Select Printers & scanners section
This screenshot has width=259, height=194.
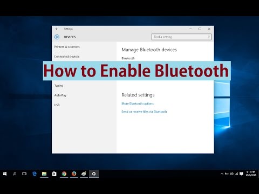click(x=67, y=47)
